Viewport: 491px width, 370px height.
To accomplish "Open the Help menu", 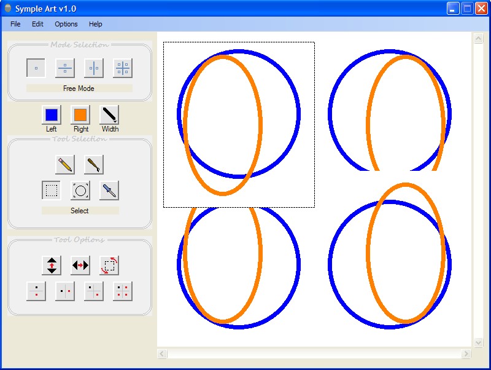I will (x=96, y=24).
